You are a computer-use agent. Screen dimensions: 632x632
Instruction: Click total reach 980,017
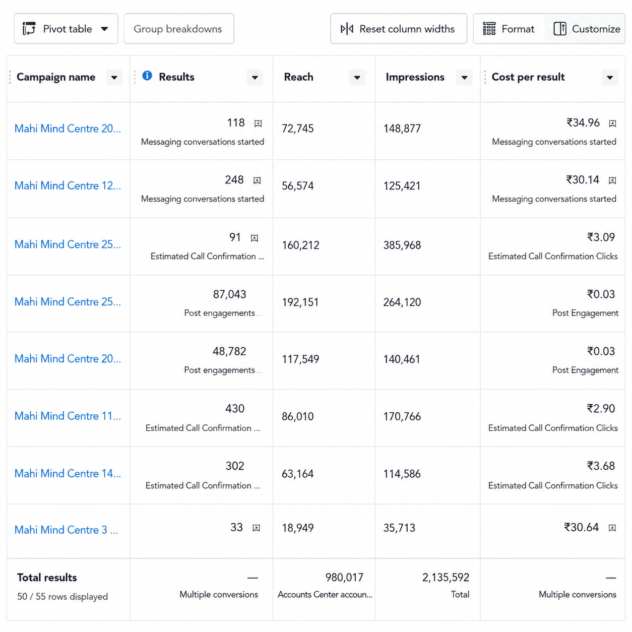(344, 577)
